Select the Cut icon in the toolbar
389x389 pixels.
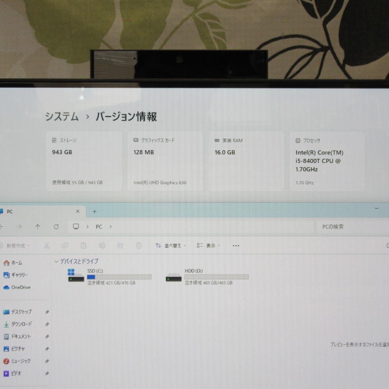tap(47, 245)
